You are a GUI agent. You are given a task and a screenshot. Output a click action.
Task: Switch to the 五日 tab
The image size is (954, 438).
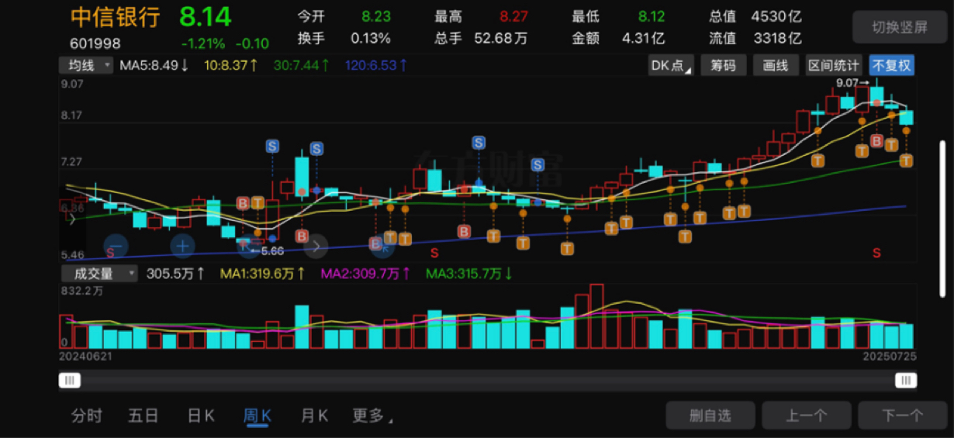[143, 416]
